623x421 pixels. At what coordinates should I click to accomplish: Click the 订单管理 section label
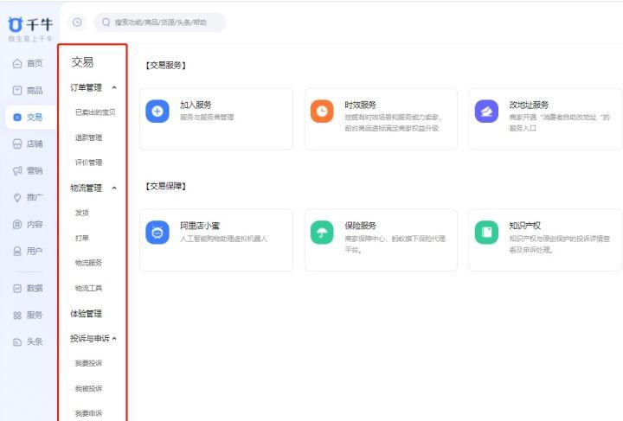86,87
